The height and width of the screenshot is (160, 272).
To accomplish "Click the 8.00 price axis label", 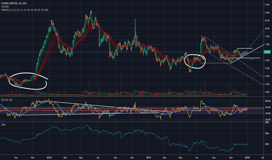I will (x=267, y=29).
